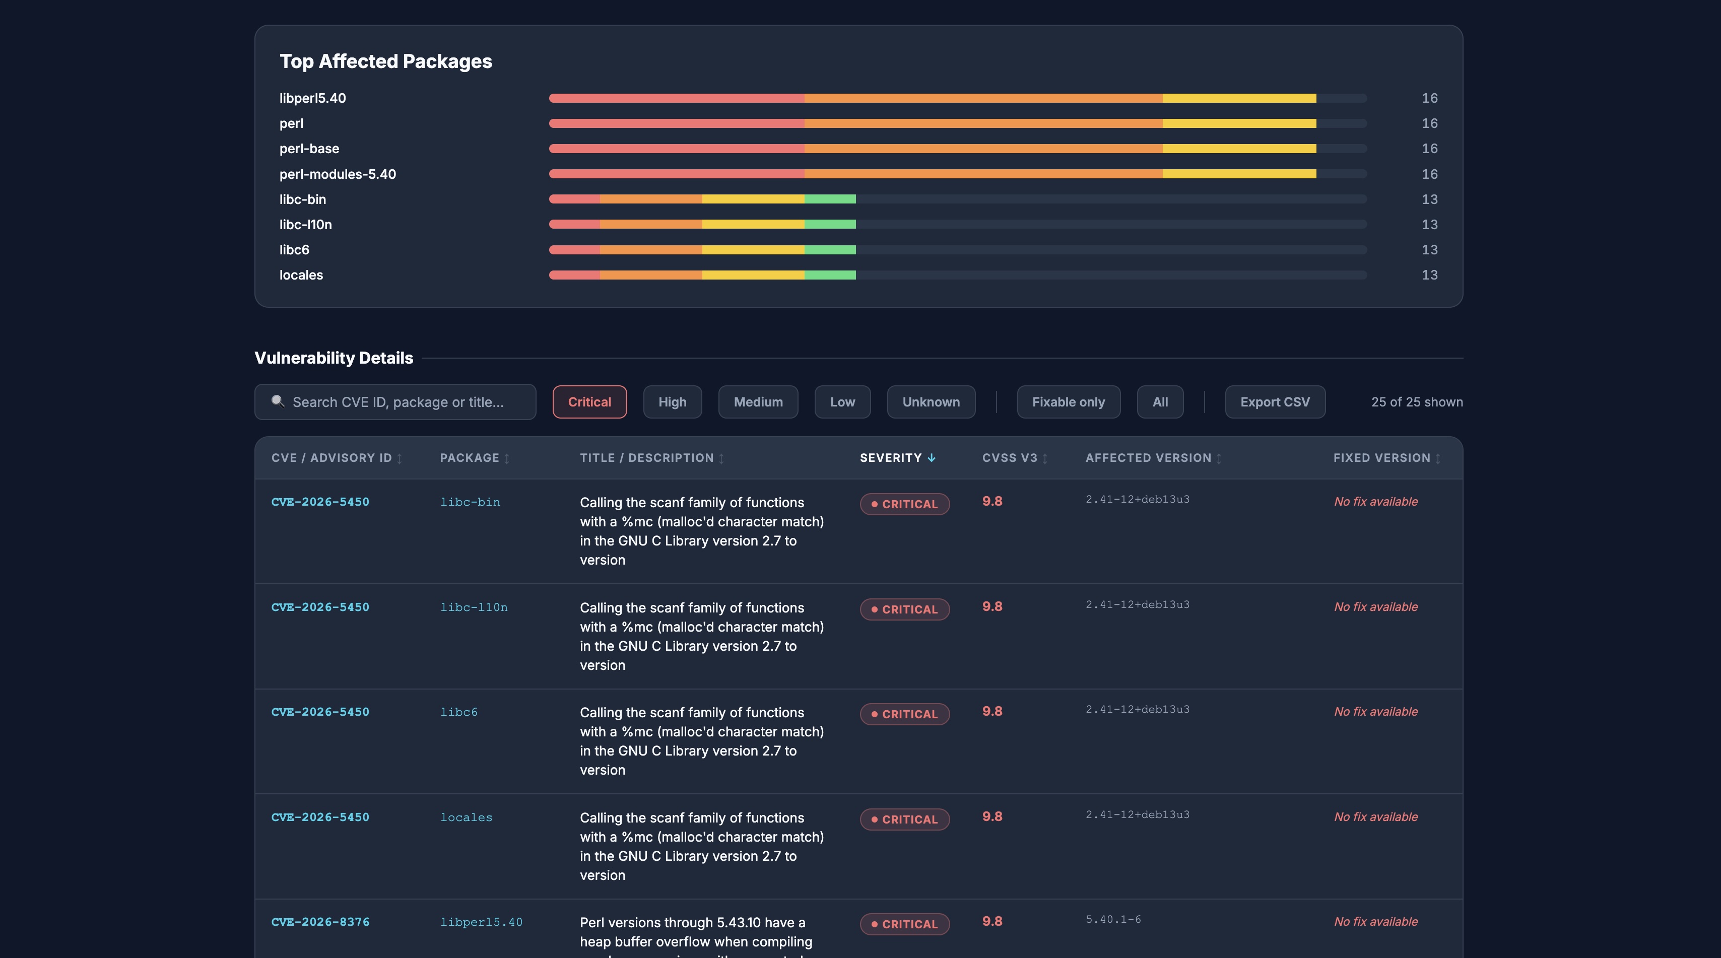Screen dimensions: 1721x958
Task: Click libc-l10n label in Top Affected Packages
Action: (305, 225)
